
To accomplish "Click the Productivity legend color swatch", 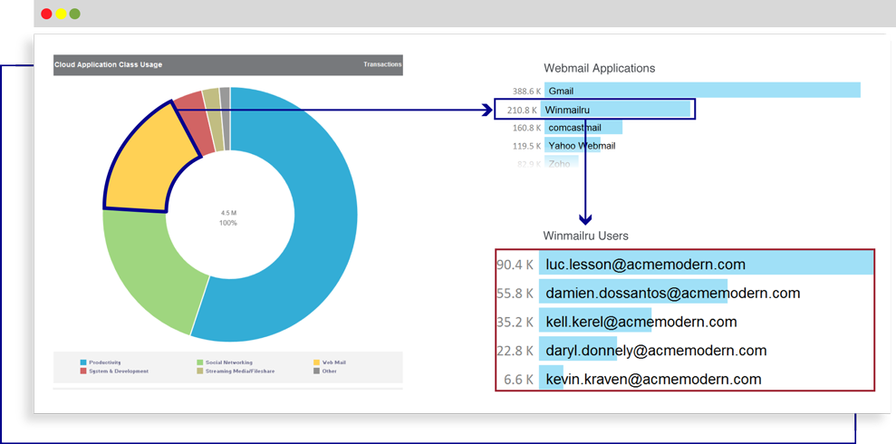I will [82, 362].
